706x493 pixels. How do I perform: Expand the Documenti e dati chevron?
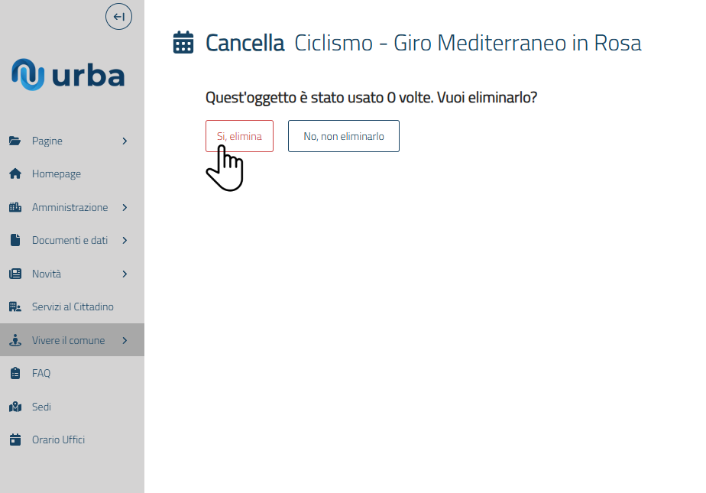[x=125, y=240]
